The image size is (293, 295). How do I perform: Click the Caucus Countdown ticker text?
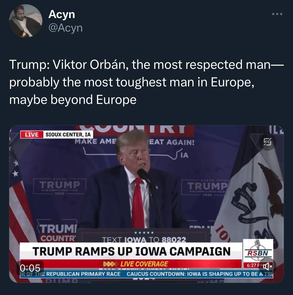(200, 274)
